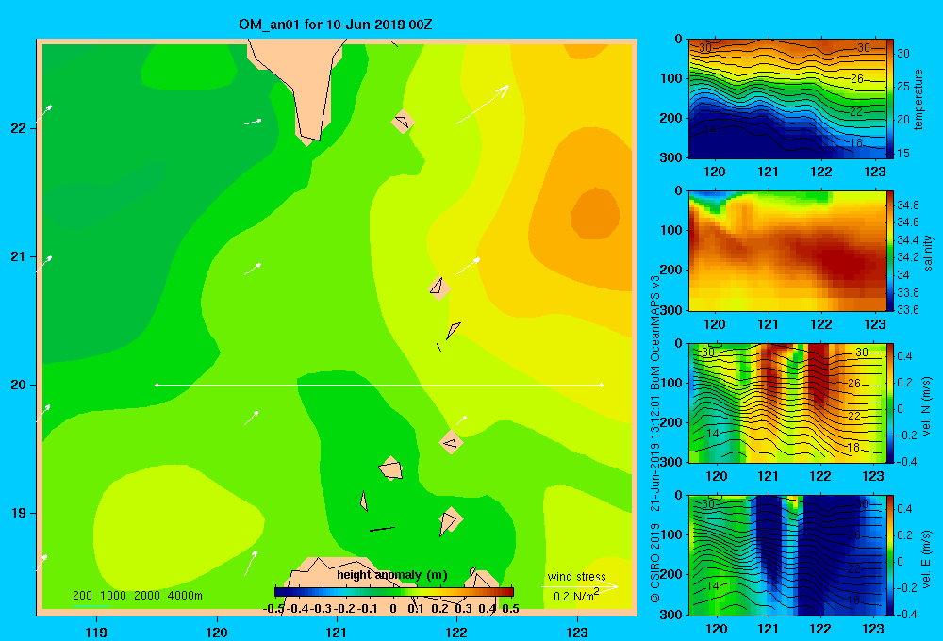Viewport: 943px width, 641px height.
Task: Click the wind arrow near 21N 120.3E
Action: coord(253,269)
